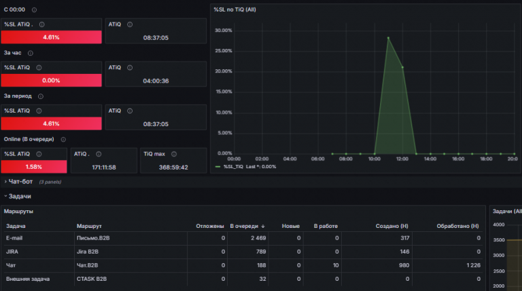Sort table by Обработано (Н) column header
522x291 pixels.
[x=457, y=226]
